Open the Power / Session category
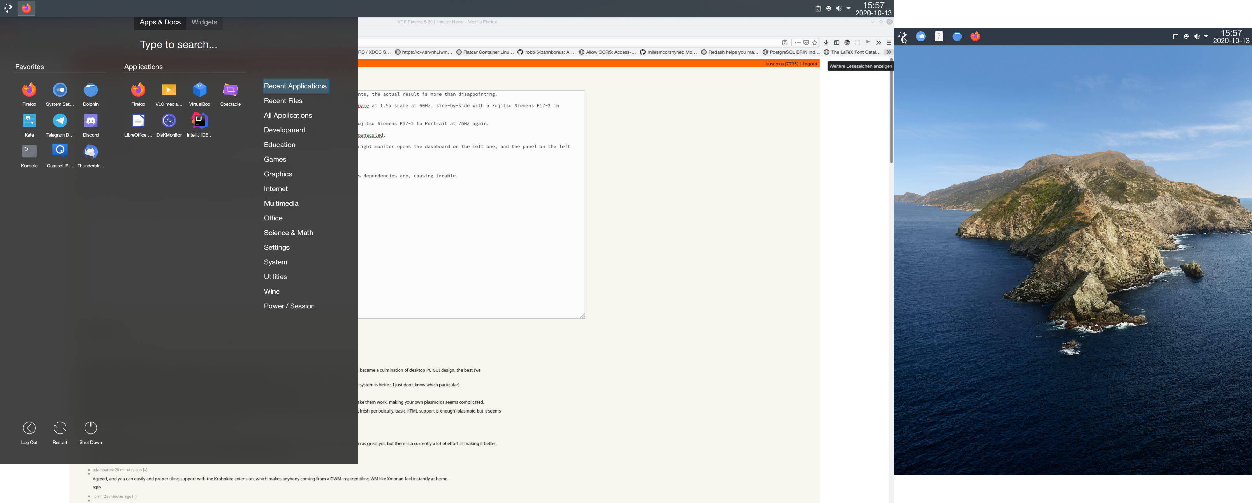The width and height of the screenshot is (1252, 503). (289, 306)
